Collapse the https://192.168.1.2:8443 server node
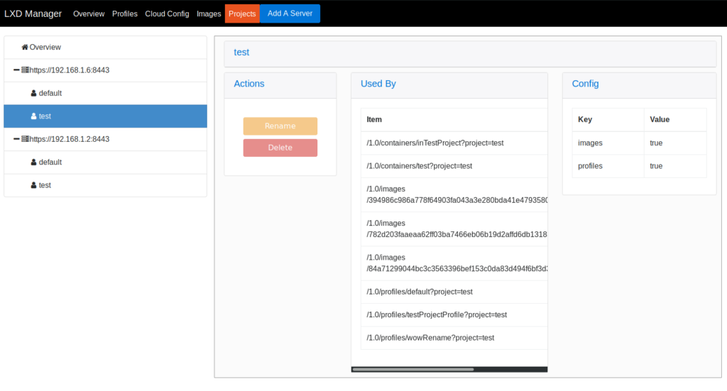The height and width of the screenshot is (391, 727). [16, 139]
